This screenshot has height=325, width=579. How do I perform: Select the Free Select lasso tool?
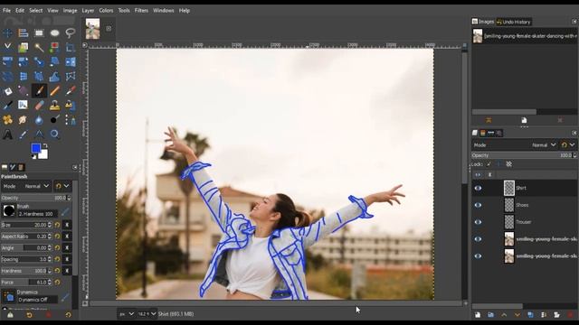(71, 33)
